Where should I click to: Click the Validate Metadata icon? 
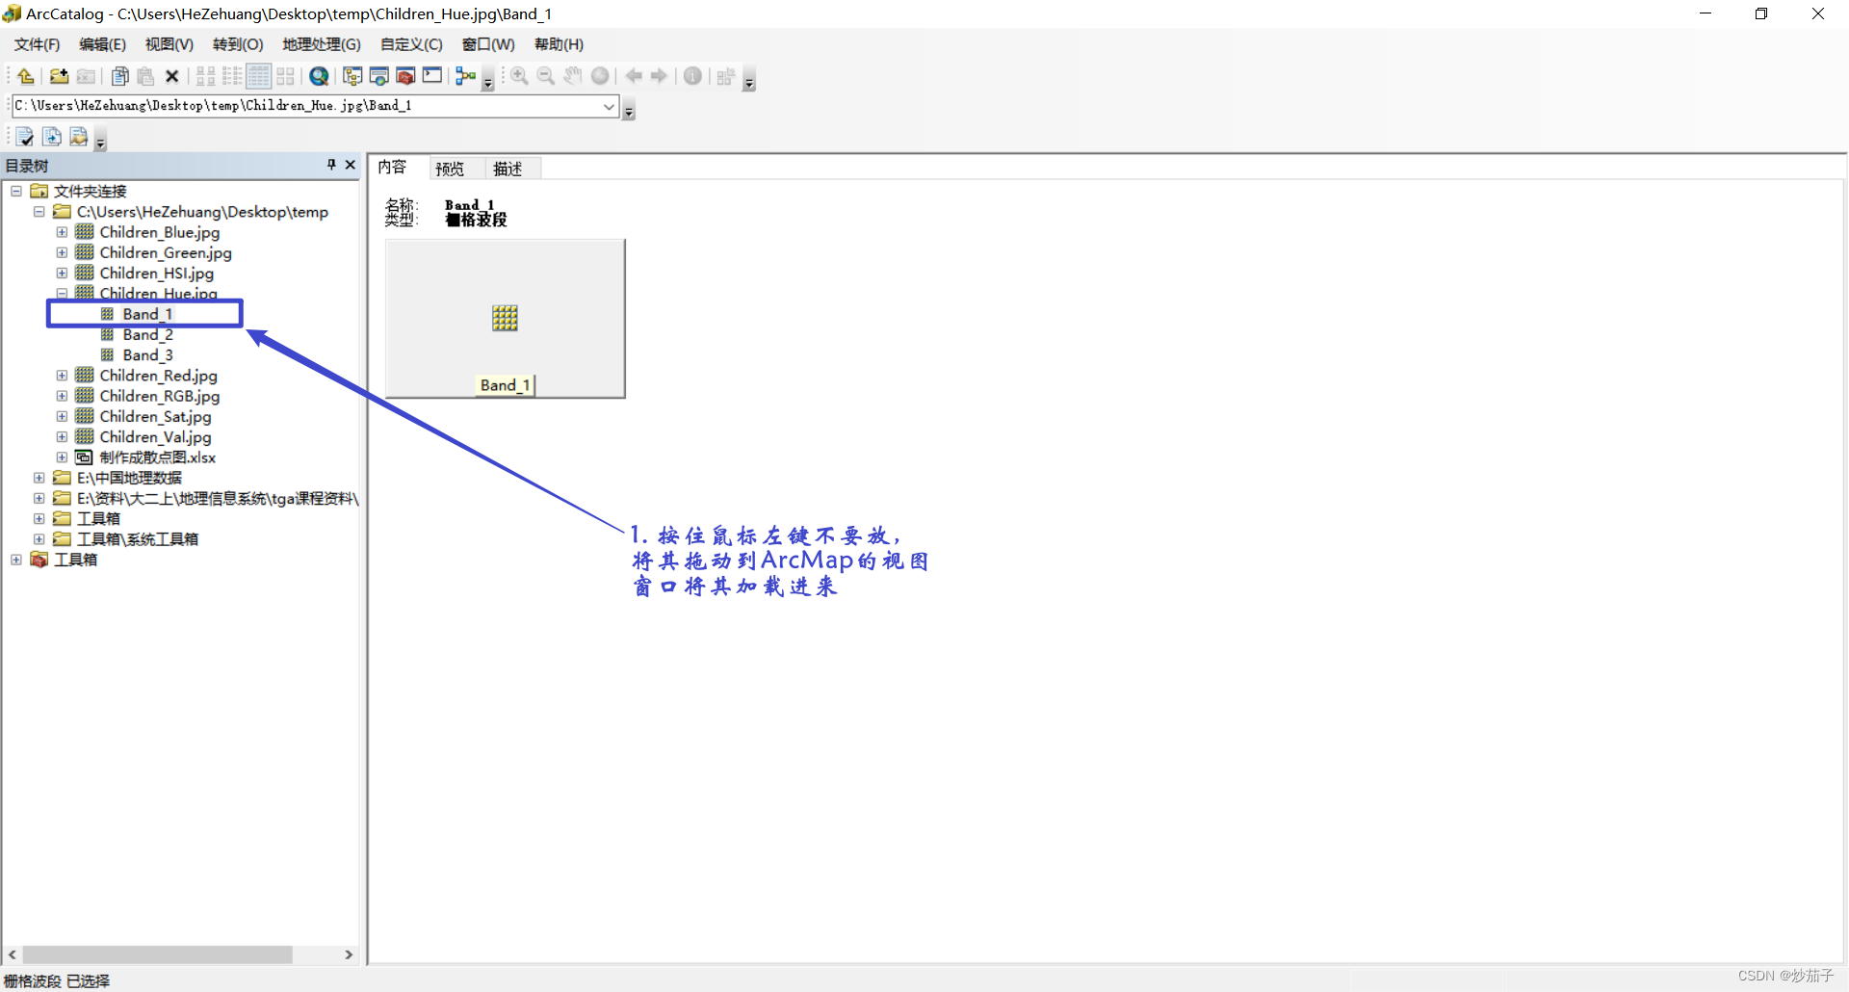(25, 137)
